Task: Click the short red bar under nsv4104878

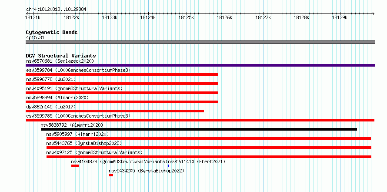Action: pyautogui.click(x=75, y=166)
